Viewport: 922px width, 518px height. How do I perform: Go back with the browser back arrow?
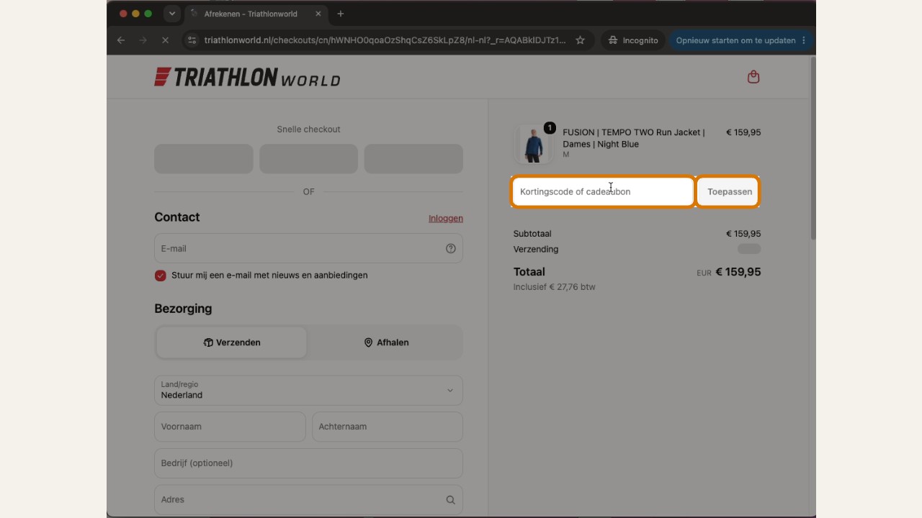click(121, 40)
